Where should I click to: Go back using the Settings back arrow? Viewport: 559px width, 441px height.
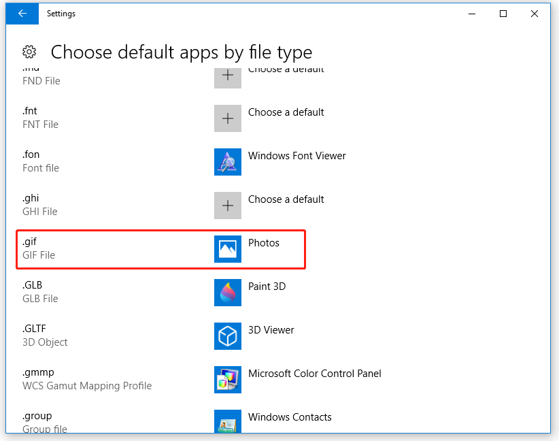(x=22, y=14)
